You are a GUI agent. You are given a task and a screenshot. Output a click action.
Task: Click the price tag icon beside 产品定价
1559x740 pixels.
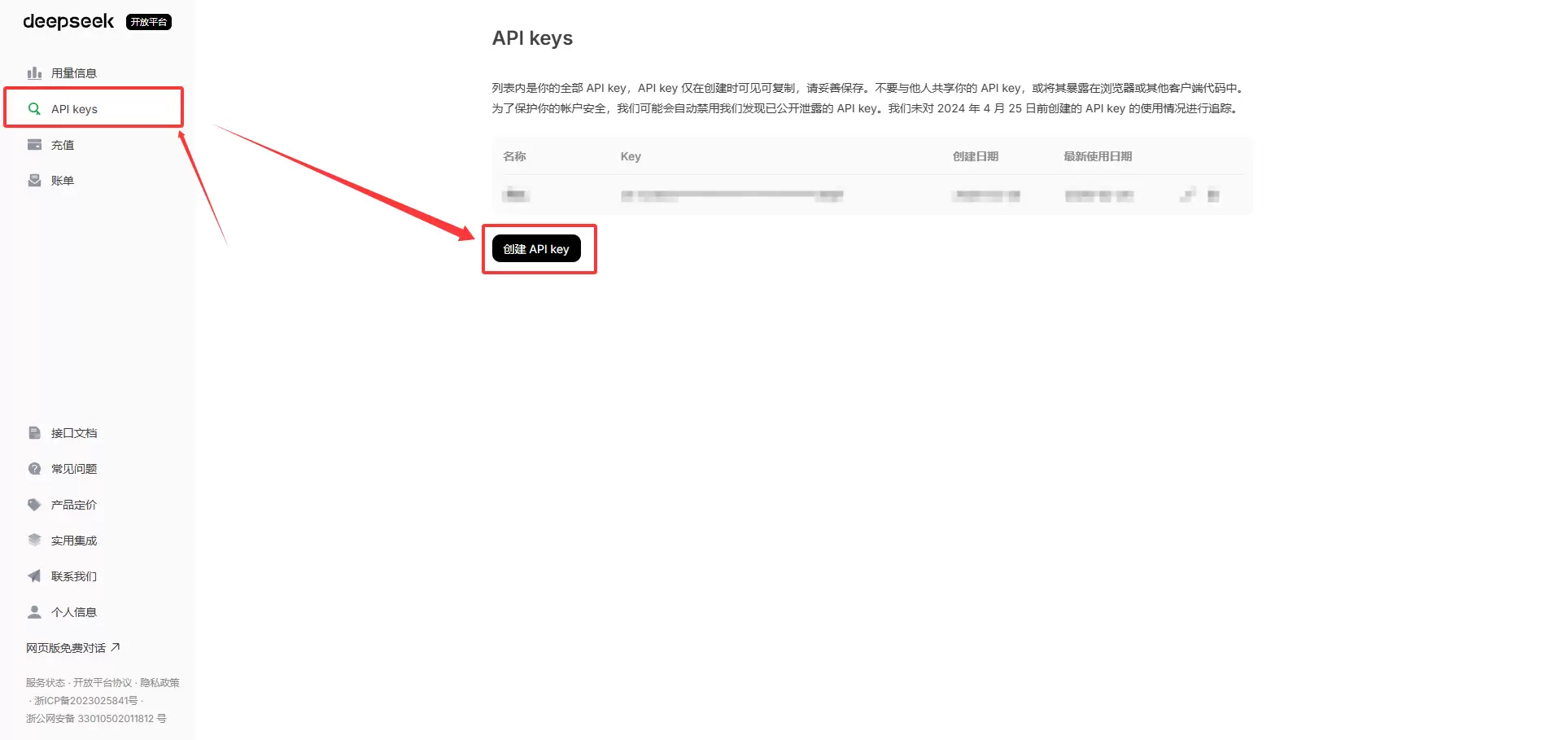(34, 504)
